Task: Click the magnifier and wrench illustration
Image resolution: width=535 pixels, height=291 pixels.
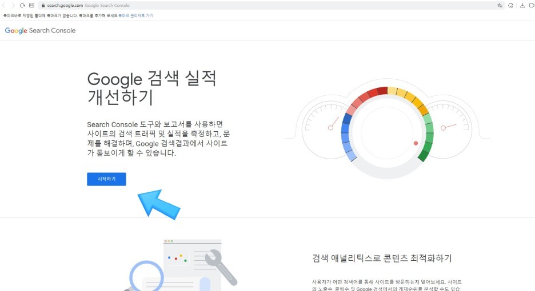Action: (180, 265)
